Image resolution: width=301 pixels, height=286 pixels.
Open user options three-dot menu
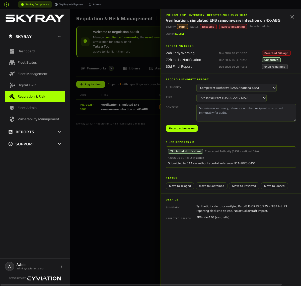coord(61,266)
